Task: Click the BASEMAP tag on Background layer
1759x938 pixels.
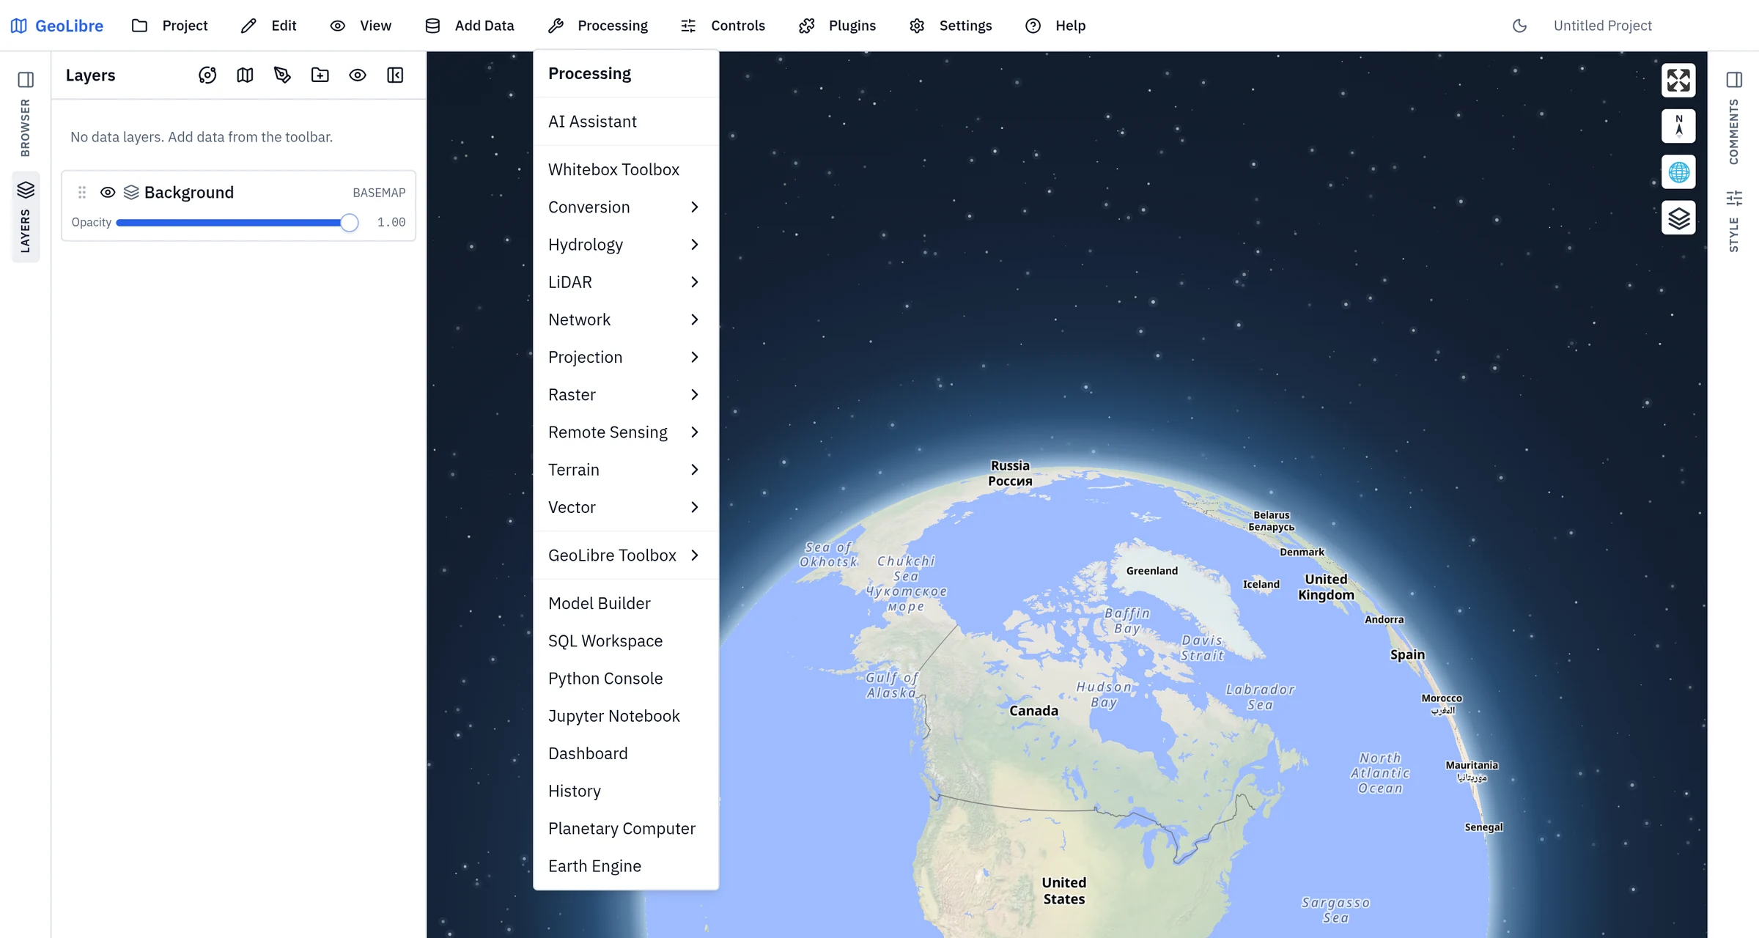Action: tap(379, 193)
